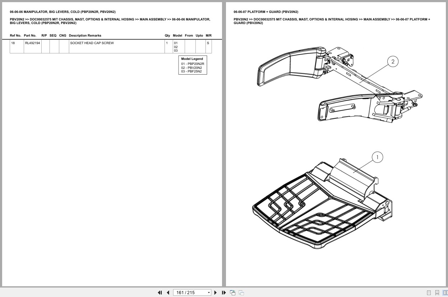This screenshot has height=297, width=448.
Task: Click the 06-06-06 MANIPULATOR, BIG LEVERS title
Action: (x=63, y=12)
